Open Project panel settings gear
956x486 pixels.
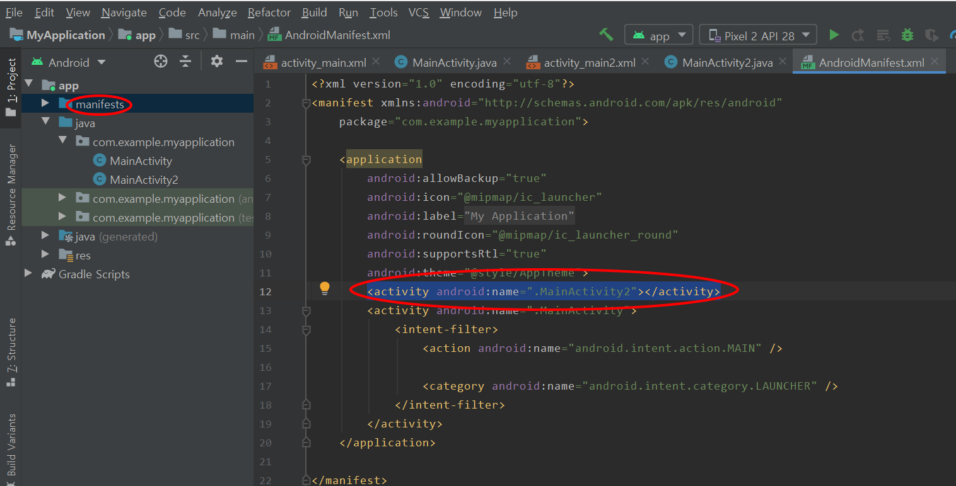[217, 61]
